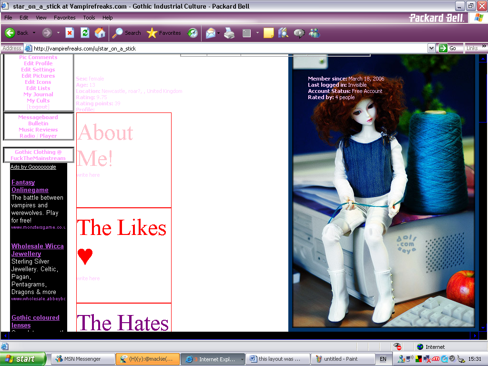488x366 pixels.
Task: Click the Messenger people icon in toolbar
Action: 315,33
